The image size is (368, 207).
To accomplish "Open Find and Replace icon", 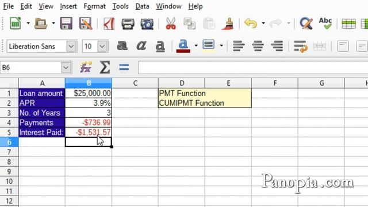I will click(306, 24).
